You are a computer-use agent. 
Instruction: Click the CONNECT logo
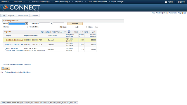click(20, 8)
